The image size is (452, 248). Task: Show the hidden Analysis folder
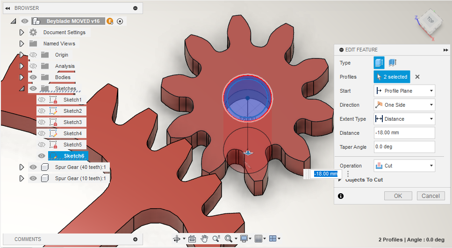point(33,66)
